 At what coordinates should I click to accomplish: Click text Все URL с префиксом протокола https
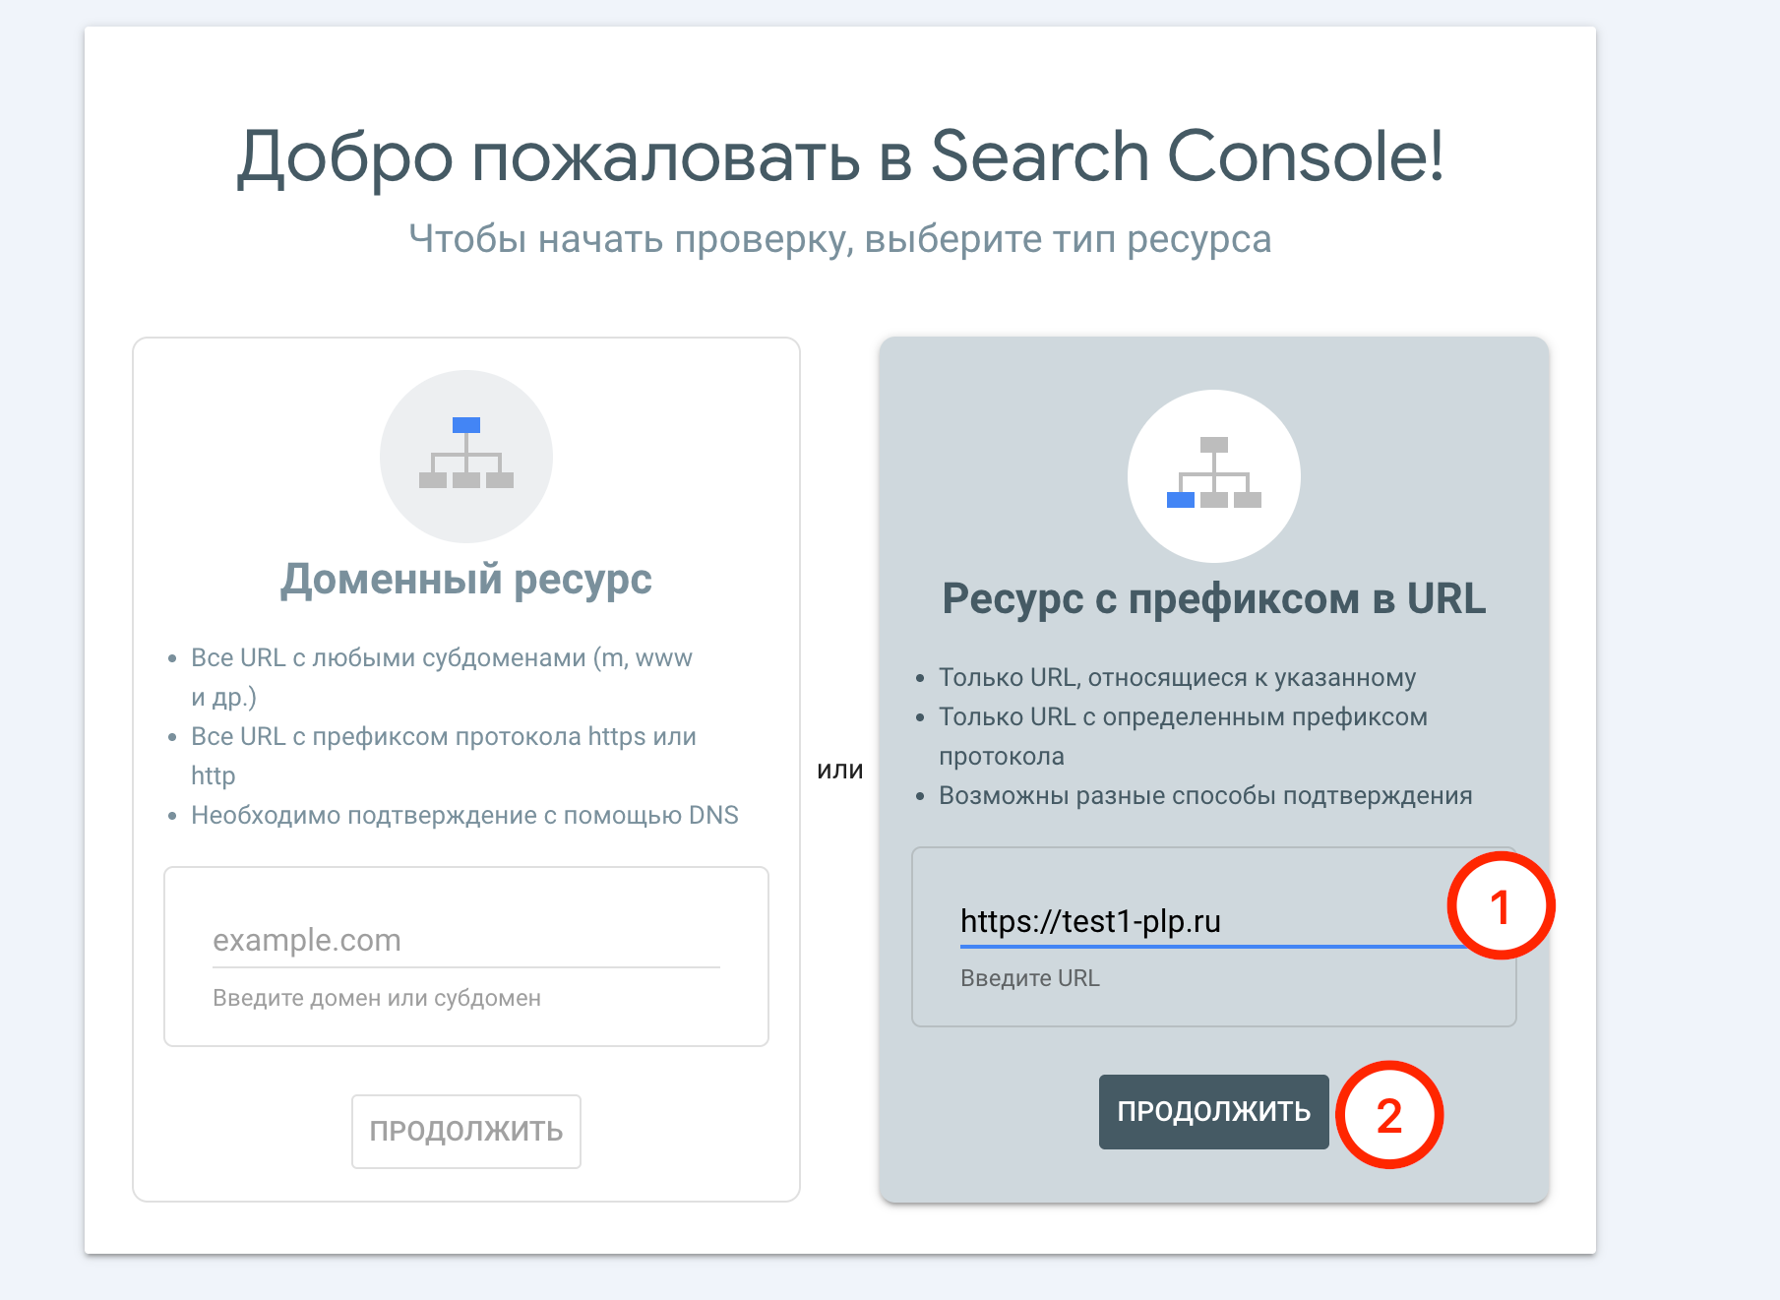[418, 736]
